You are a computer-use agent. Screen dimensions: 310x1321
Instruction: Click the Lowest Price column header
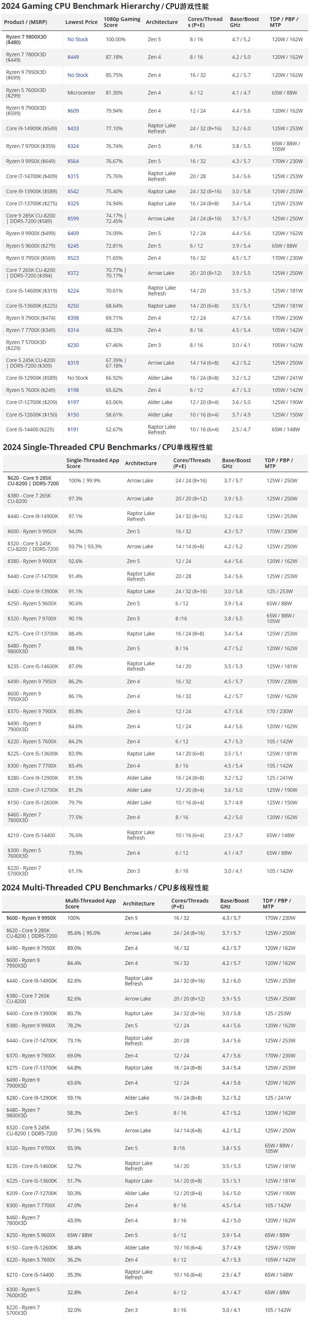tap(81, 22)
